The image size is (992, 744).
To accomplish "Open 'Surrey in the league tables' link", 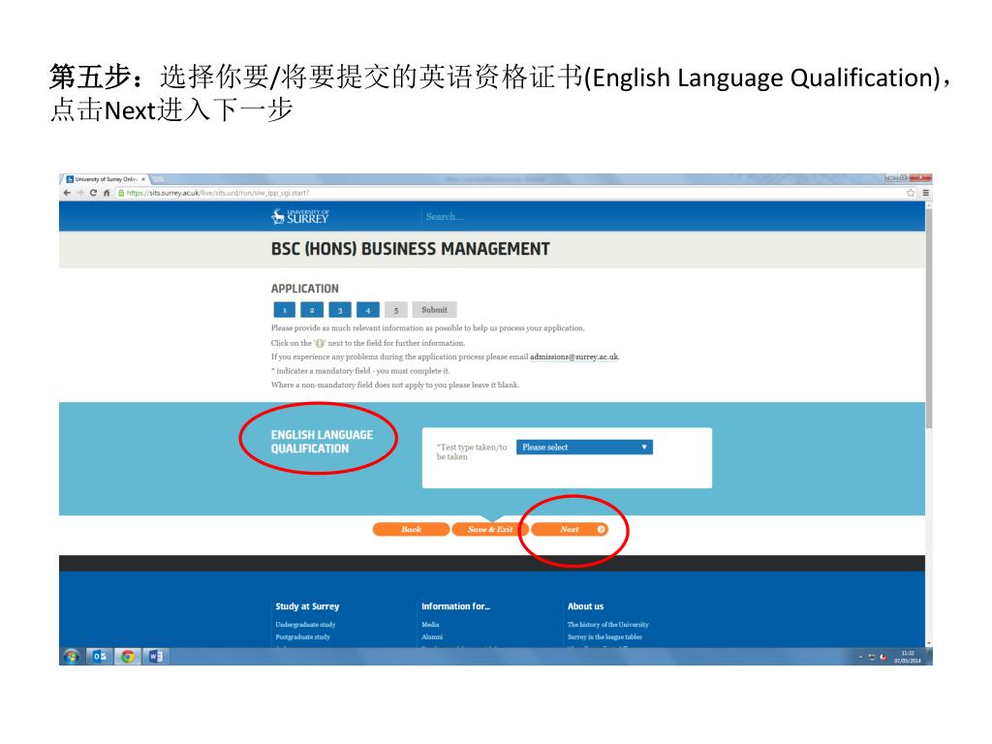I will 604,637.
